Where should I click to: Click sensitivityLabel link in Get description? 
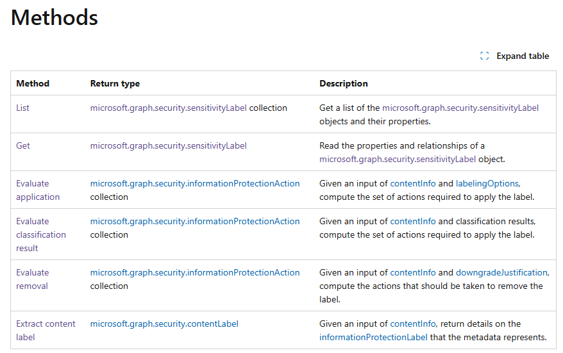coord(398,160)
